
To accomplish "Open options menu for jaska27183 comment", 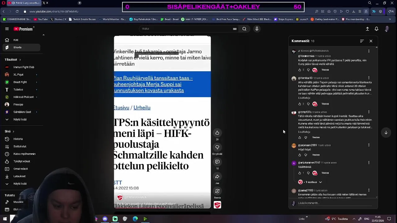I will (369, 190).
